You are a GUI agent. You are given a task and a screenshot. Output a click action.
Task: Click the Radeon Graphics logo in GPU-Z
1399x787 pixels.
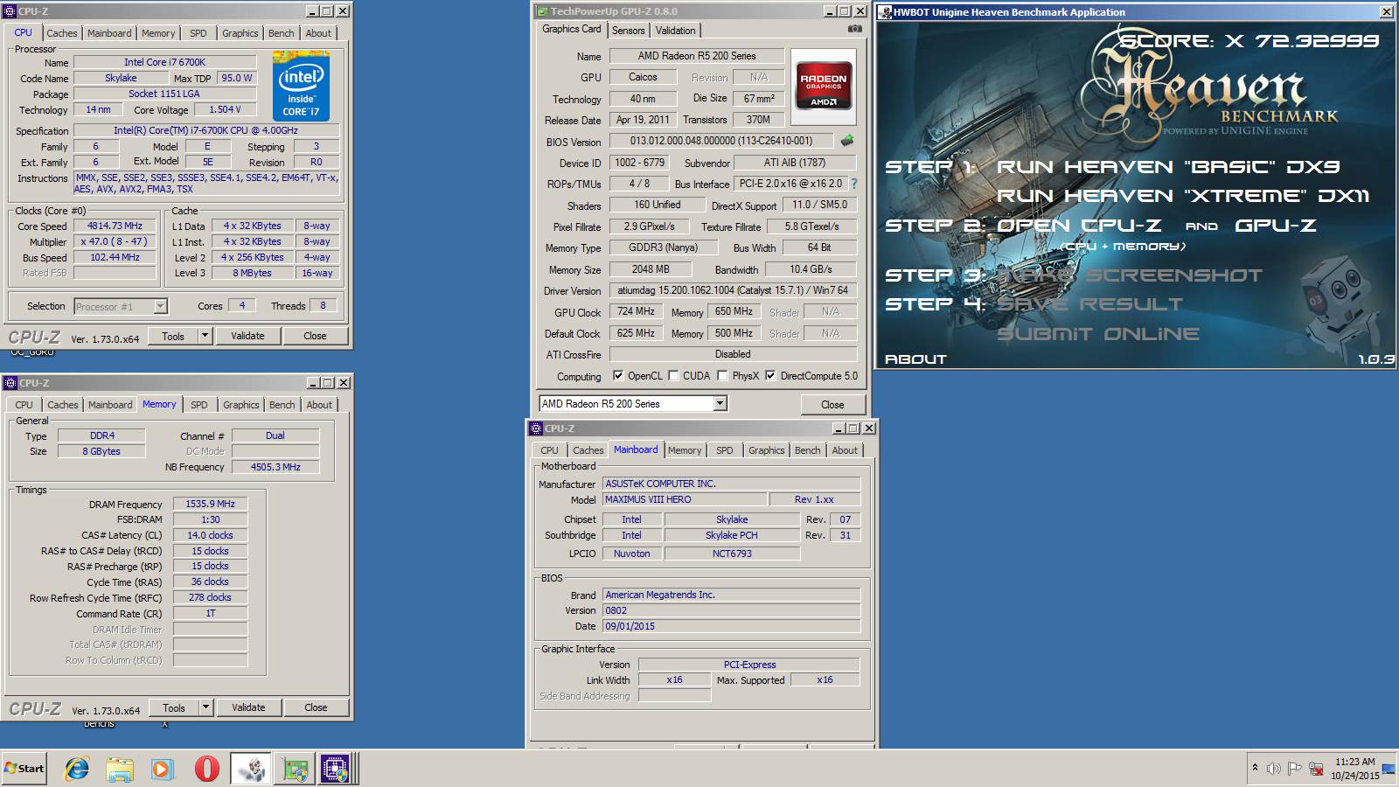click(x=824, y=85)
